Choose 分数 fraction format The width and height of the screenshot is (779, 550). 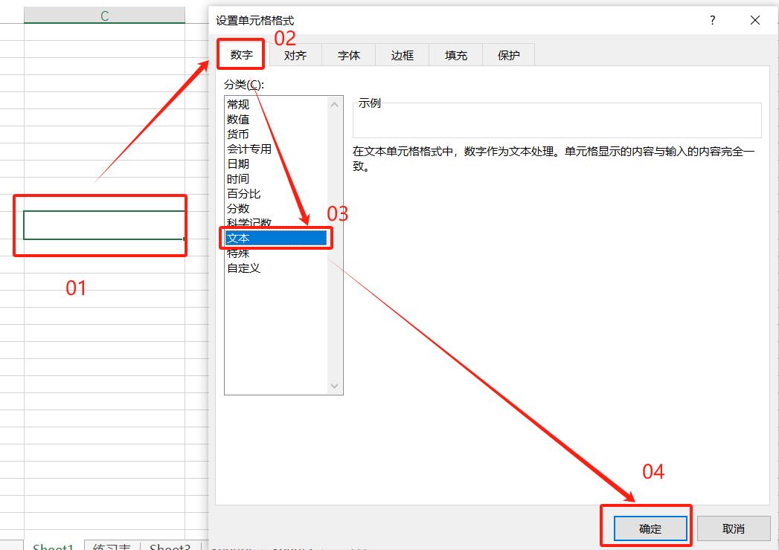(238, 208)
